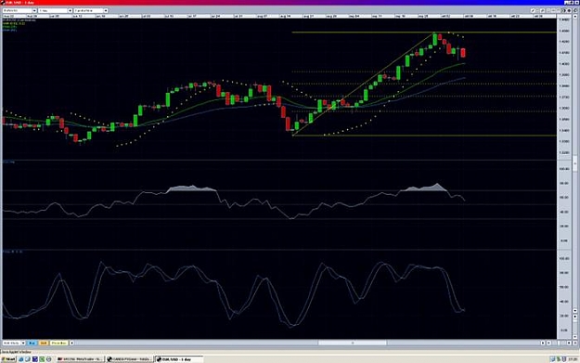
Task: Expand the arrow next to Price Box
Action: tap(71, 343)
